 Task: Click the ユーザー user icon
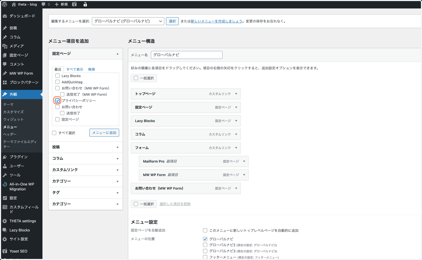5,166
